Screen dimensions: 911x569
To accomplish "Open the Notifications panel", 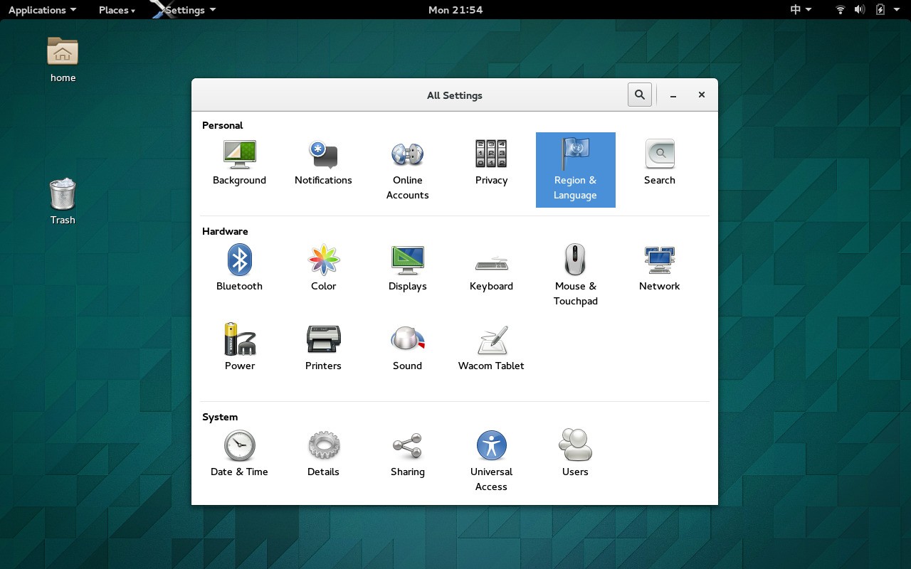I will 323,162.
